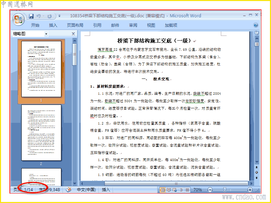Open the 页面布局 ribbon tab
Image resolution: width=271 pixels, height=203 pixels.
(75, 25)
